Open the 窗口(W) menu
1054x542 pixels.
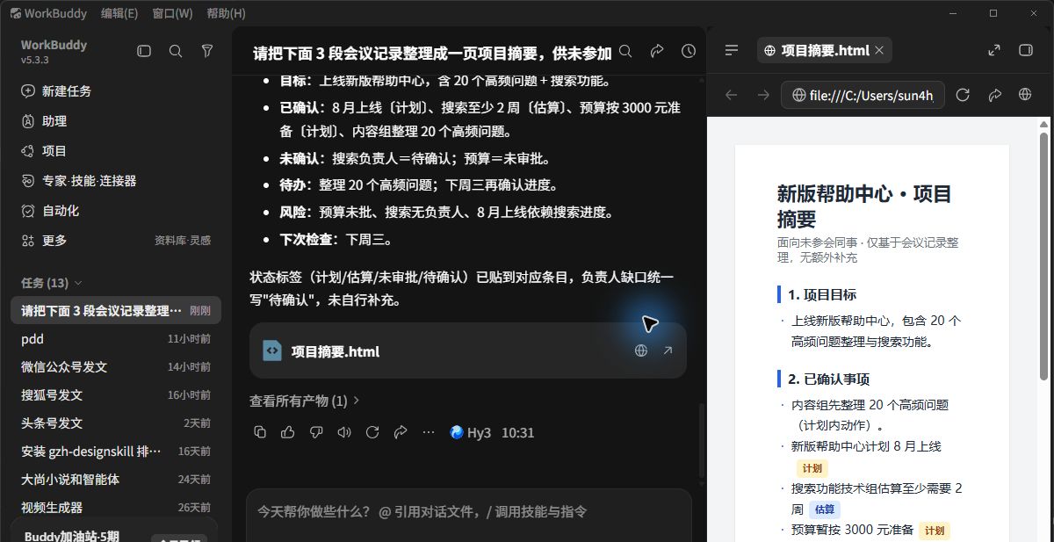pos(172,13)
